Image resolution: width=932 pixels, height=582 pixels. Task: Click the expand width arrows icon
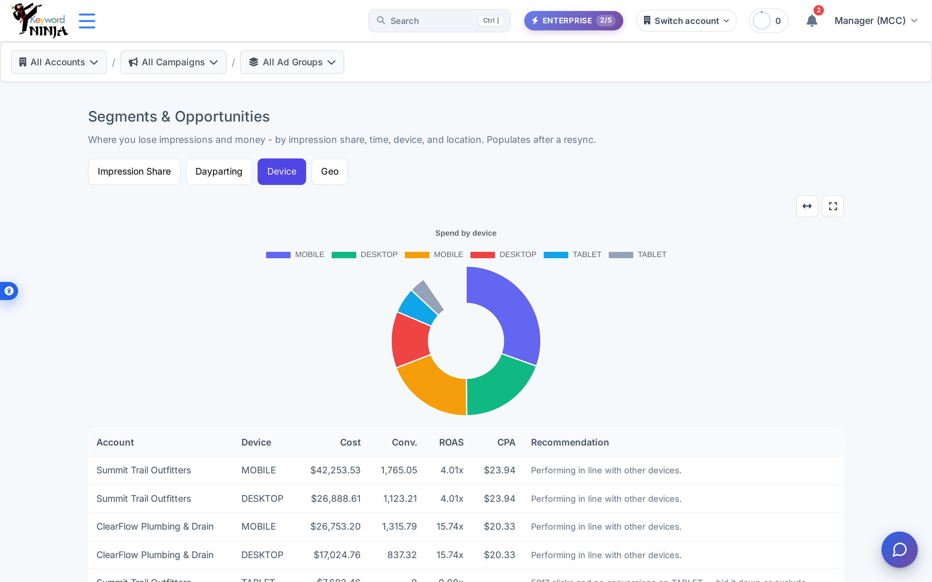point(807,206)
